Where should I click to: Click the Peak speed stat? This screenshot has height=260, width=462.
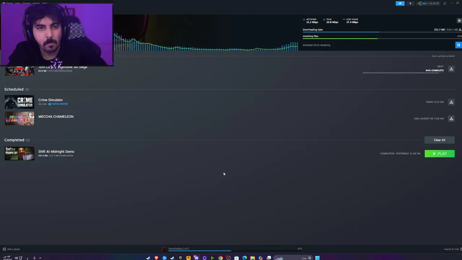[331, 21]
